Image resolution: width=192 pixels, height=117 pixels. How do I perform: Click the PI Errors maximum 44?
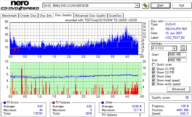(x=41, y=110)
